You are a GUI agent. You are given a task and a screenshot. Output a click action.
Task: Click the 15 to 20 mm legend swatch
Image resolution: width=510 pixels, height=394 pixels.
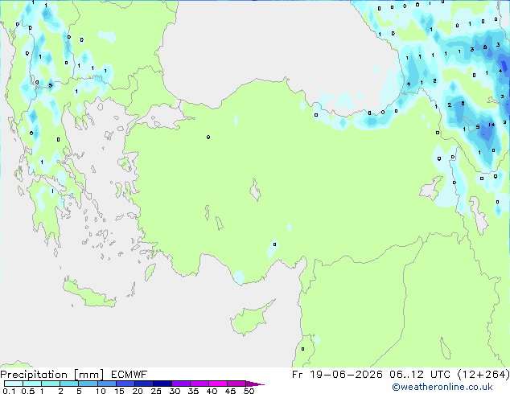pos(125,384)
